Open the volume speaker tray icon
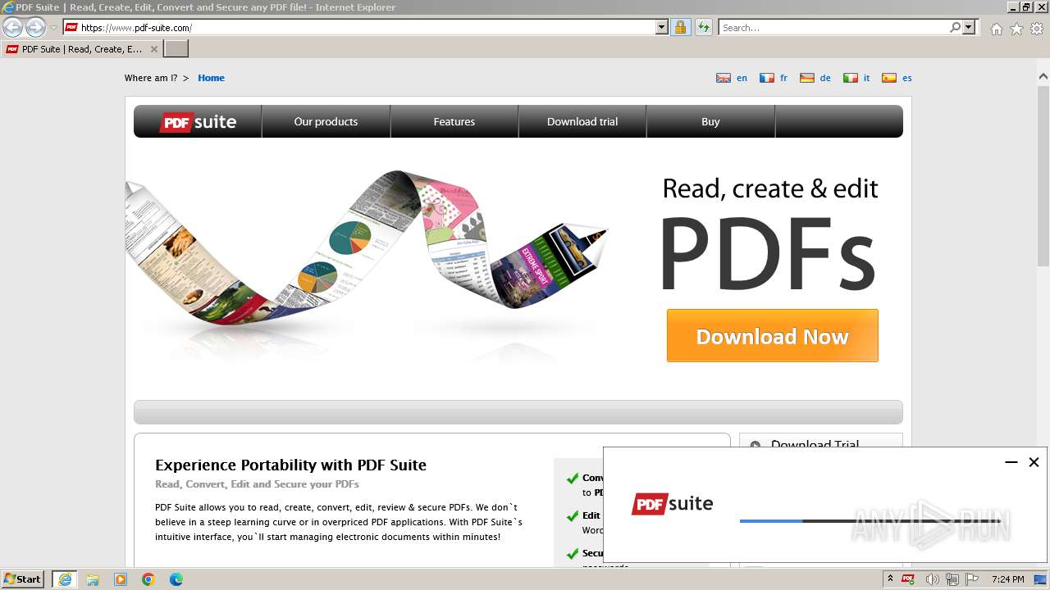This screenshot has width=1050, height=590. (931, 579)
